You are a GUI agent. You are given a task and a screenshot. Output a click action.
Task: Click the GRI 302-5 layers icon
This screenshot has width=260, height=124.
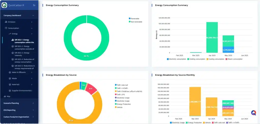point(13,66)
